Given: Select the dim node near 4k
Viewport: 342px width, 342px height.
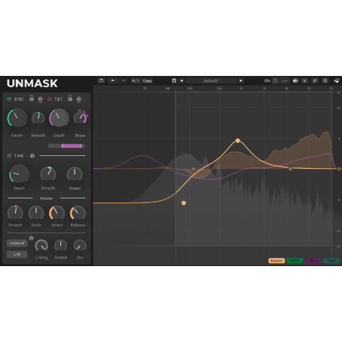Looking at the screenshot, I should pyautogui.click(x=290, y=169).
